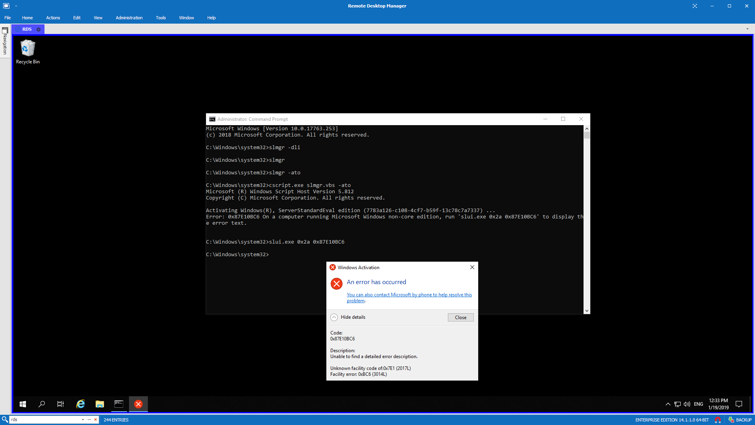Open File Explorer on the remote desktop taskbar
Screen dimensions: 755x425
99,404
